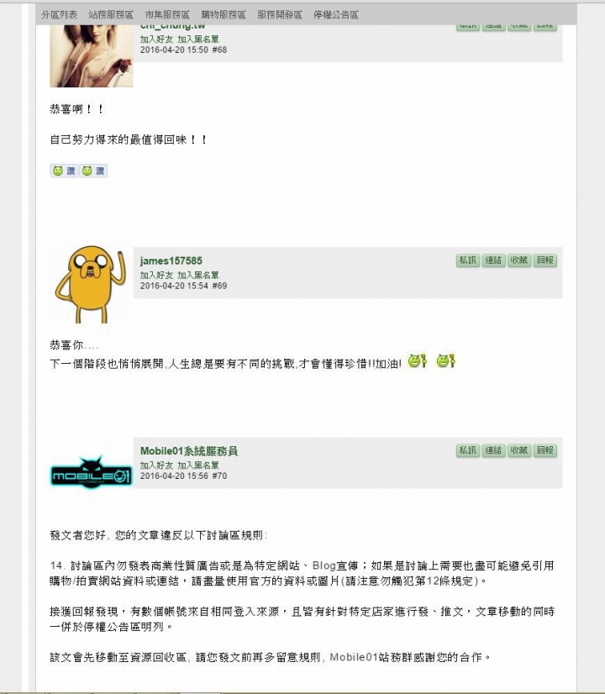Click the Mobile01 logo avatar

tap(92, 472)
